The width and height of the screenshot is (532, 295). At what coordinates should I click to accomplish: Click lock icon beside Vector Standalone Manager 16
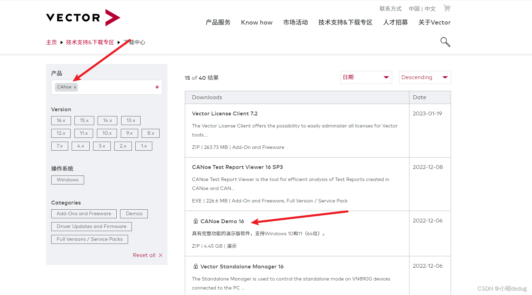point(196,266)
